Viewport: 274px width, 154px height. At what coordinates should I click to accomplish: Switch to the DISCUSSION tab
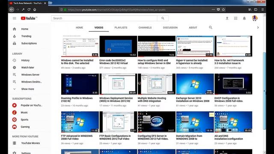[x=170, y=27]
